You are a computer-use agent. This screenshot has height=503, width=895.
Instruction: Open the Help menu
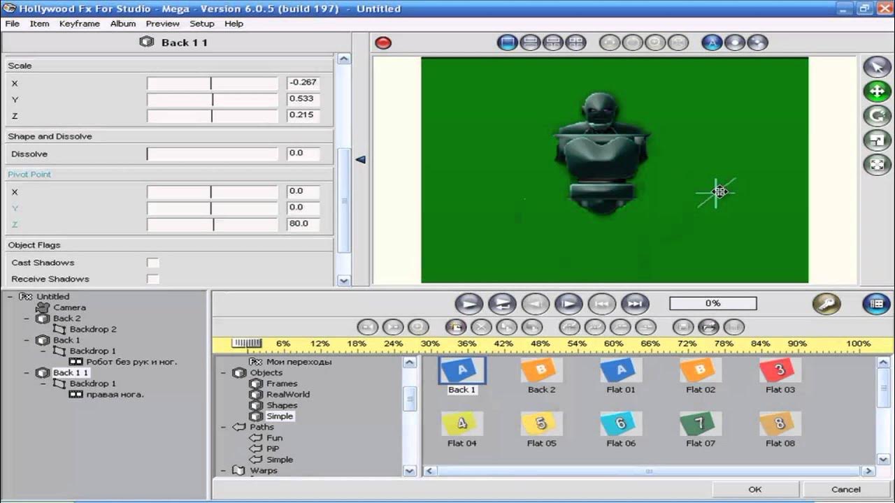click(x=234, y=24)
